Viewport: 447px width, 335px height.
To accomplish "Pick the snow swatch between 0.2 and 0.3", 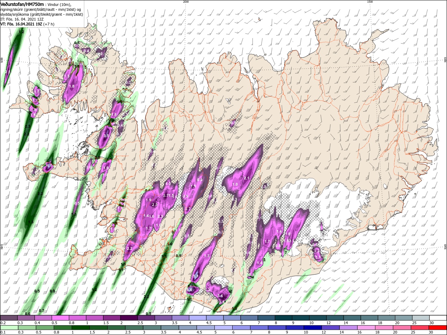I will click(9, 318).
